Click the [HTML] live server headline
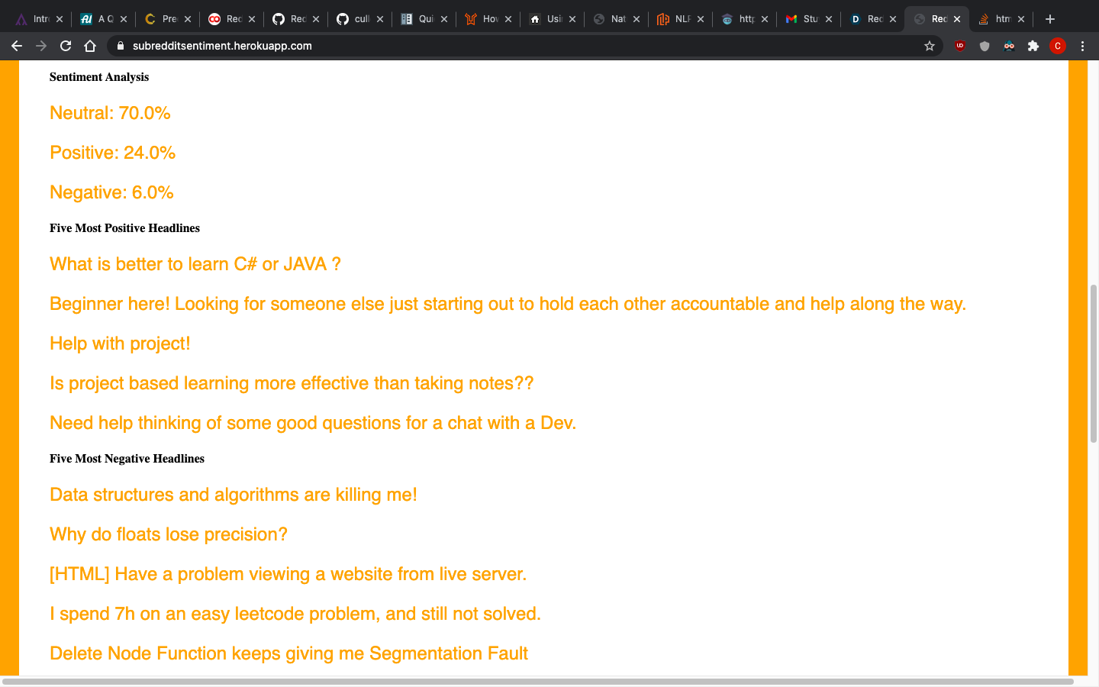The width and height of the screenshot is (1099, 687). [x=288, y=574]
